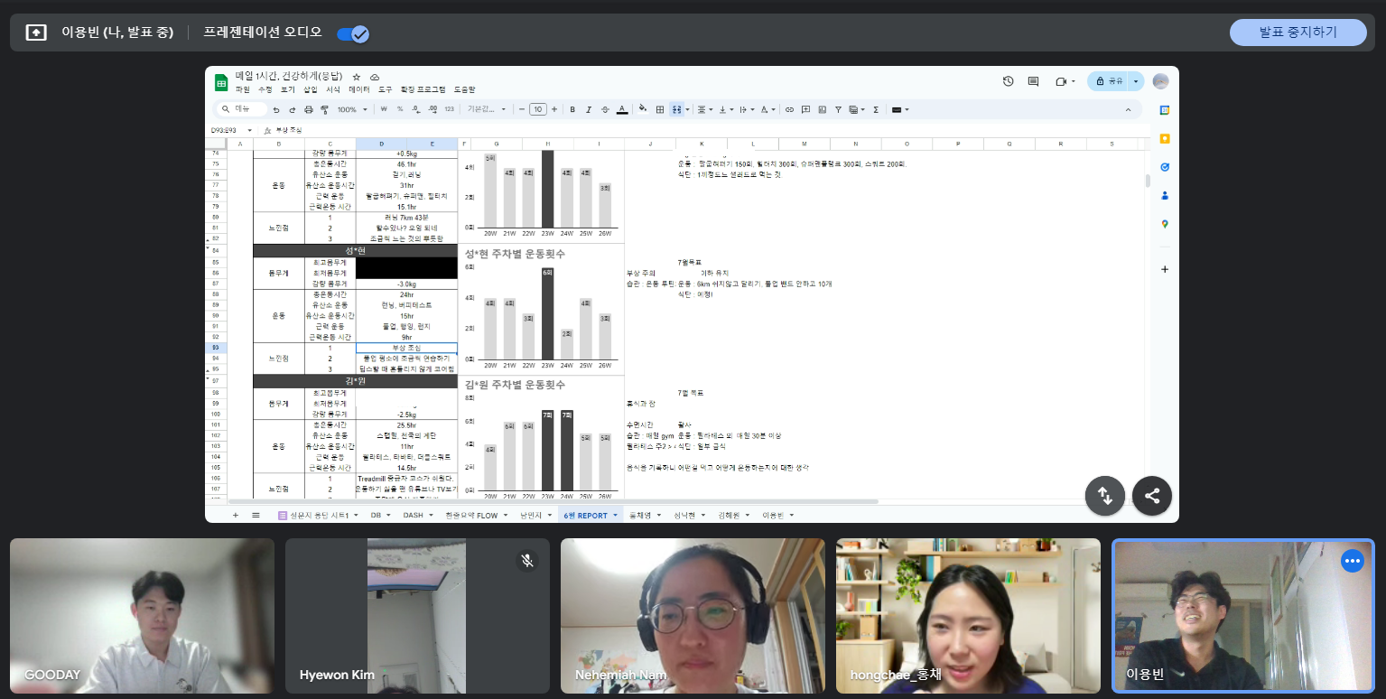Screen dimensions: 1386x699
Task: Click the 공유 share button
Action: (x=1108, y=81)
